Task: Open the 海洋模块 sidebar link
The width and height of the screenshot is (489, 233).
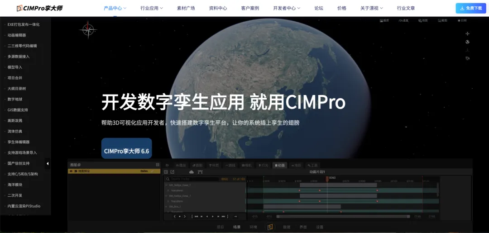Action: coord(15,185)
